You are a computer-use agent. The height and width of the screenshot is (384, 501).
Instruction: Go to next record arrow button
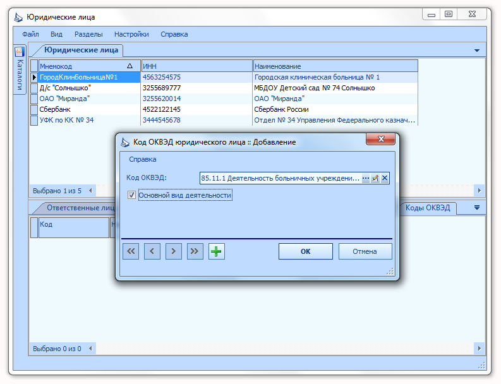(174, 251)
